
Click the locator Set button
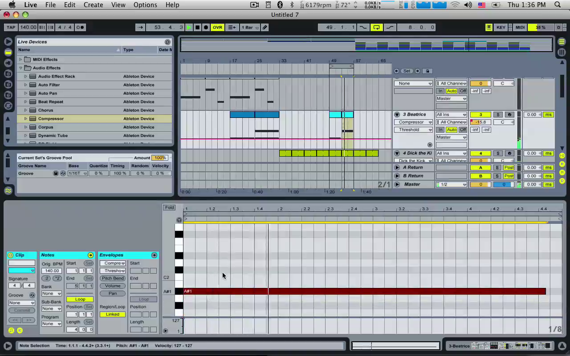(x=407, y=71)
